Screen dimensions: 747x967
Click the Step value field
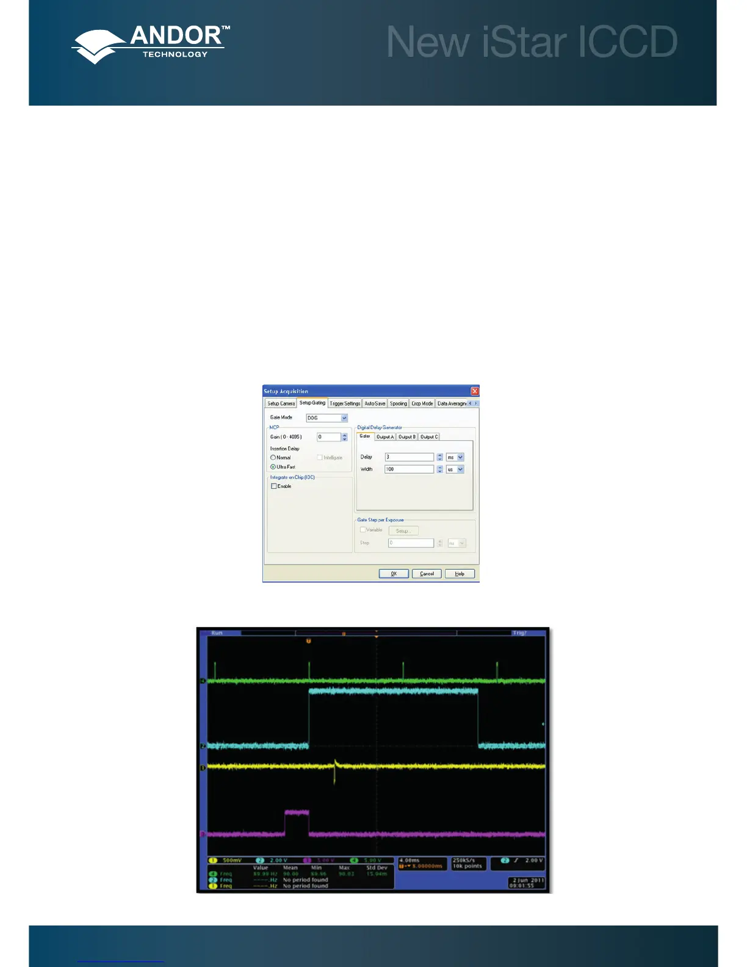pos(411,543)
